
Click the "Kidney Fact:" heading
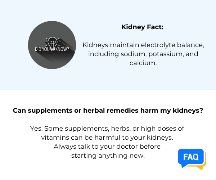144,27
